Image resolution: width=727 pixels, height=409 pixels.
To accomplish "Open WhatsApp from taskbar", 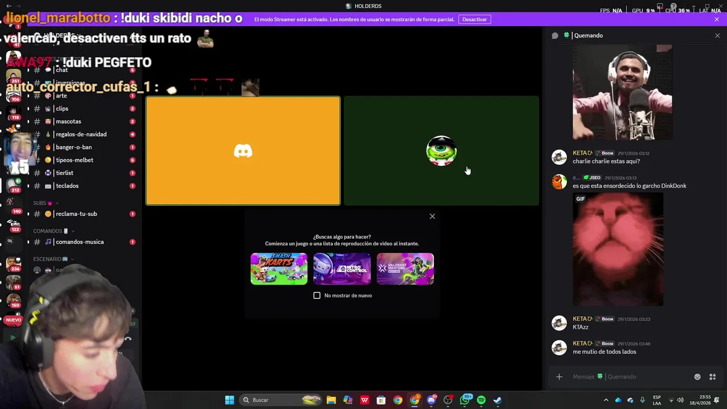I will tap(465, 400).
